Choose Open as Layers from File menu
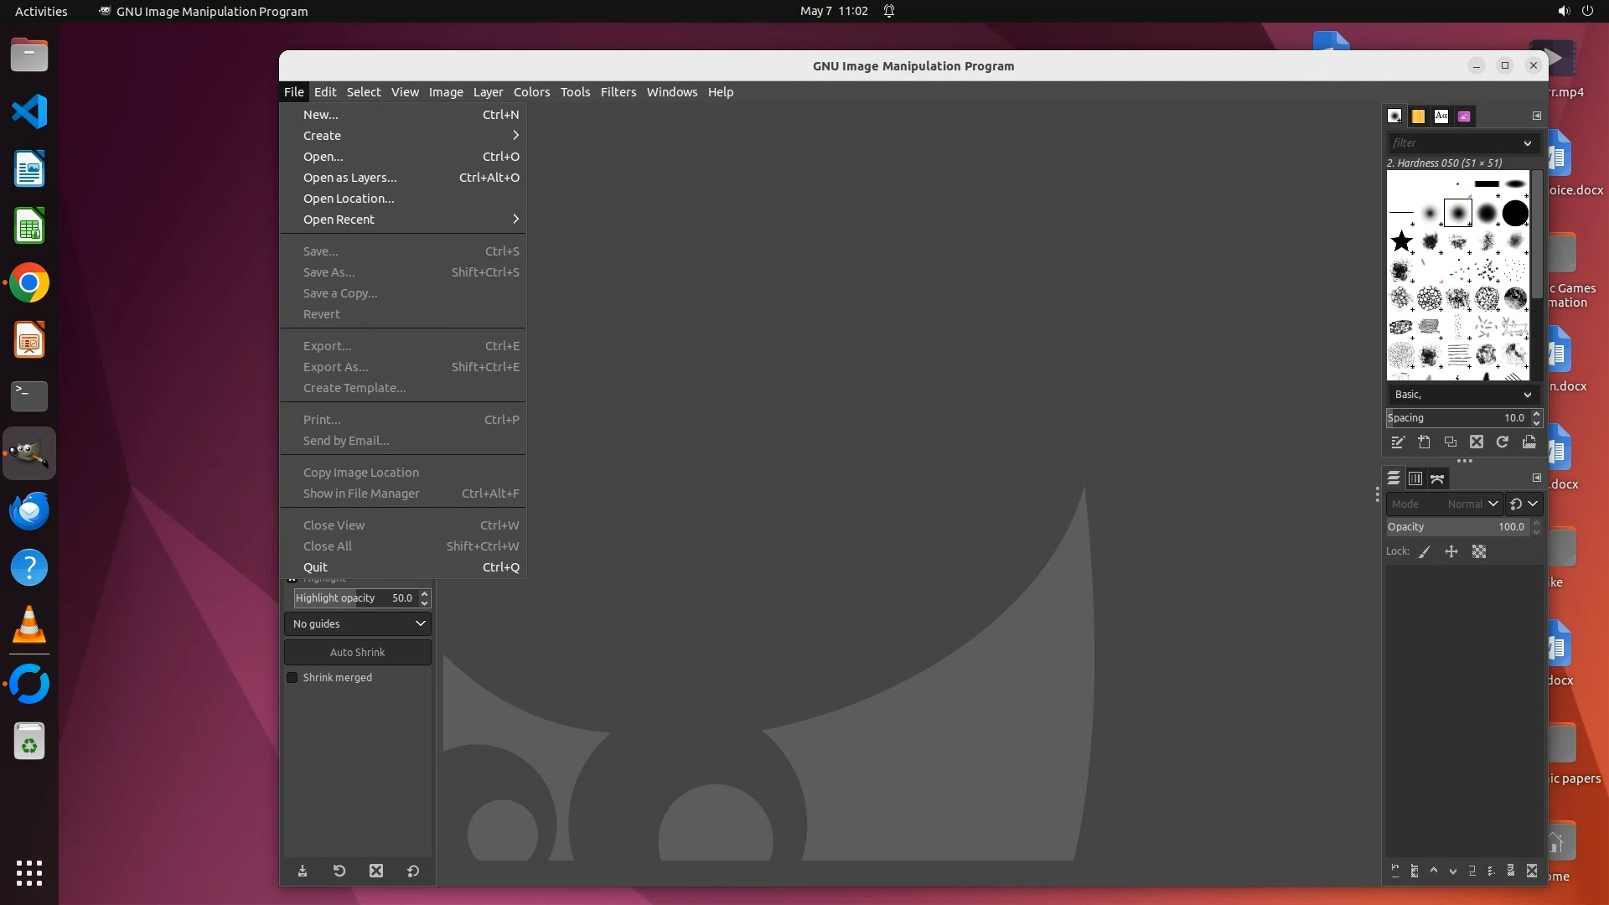 [x=350, y=178]
